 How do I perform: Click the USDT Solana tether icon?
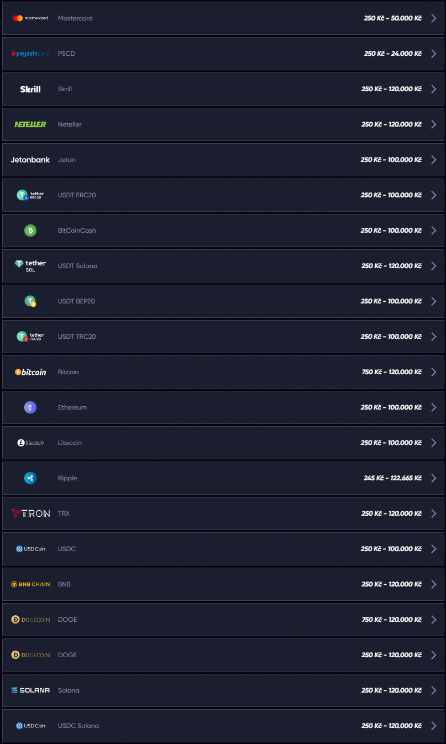pos(30,265)
